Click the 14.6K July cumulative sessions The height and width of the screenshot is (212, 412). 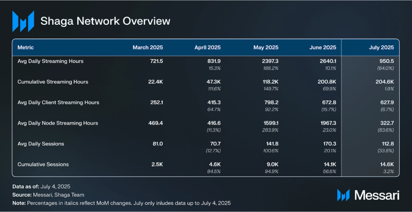tap(387, 165)
